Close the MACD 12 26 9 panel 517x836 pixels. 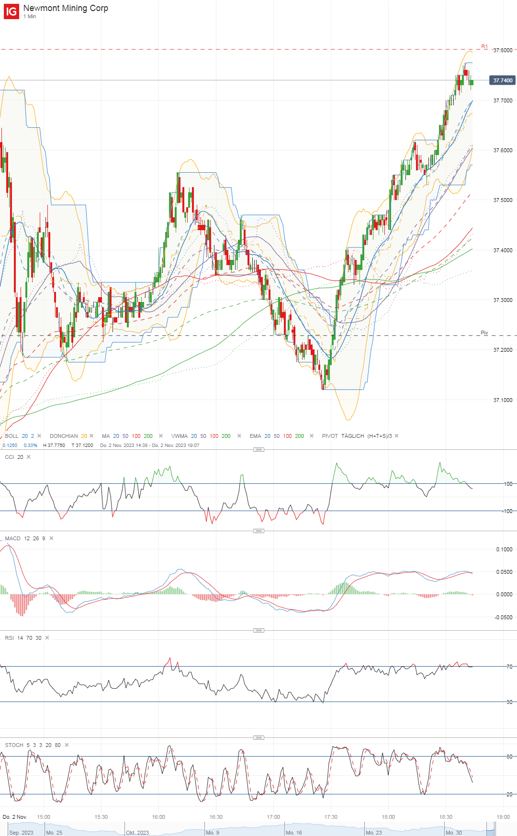(x=51, y=538)
